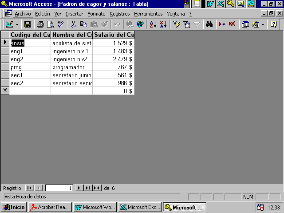This screenshot has height=213, width=284.
Task: Open the Archivo menu
Action: pyautogui.click(x=23, y=14)
